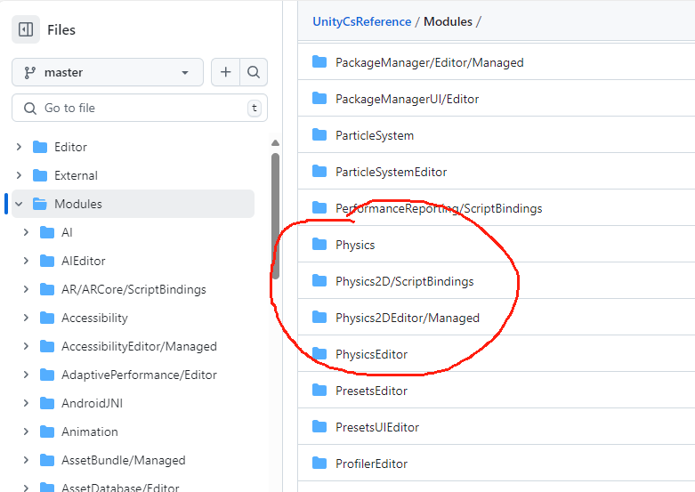Click the Modules open-folder icon
The image size is (695, 492).
click(x=40, y=204)
